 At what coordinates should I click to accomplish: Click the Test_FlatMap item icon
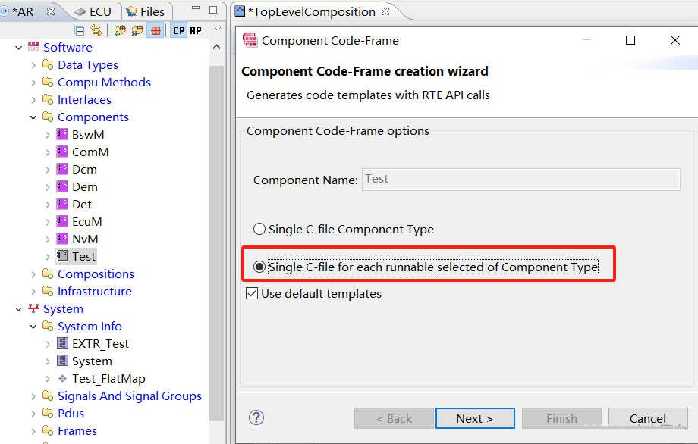click(62, 379)
